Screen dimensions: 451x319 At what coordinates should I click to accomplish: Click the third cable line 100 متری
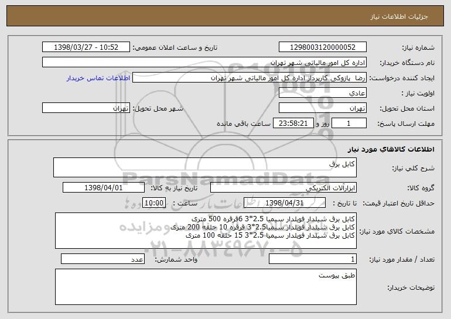(270, 235)
